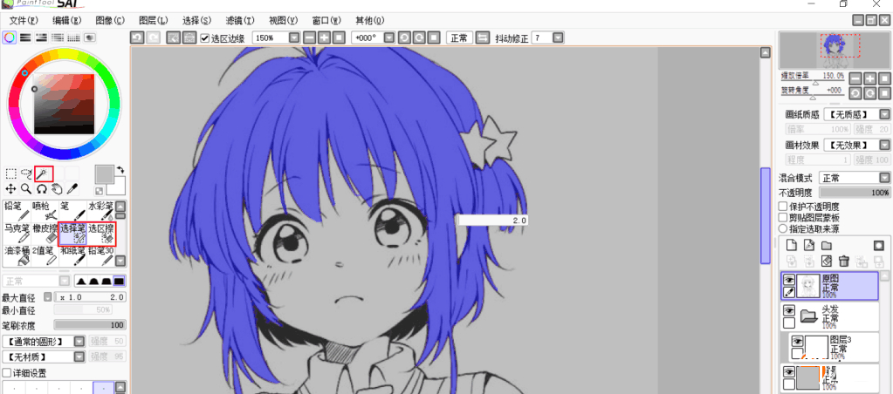Choose the 马克笔 marker brush

pyautogui.click(x=16, y=234)
